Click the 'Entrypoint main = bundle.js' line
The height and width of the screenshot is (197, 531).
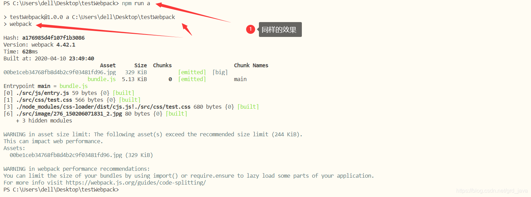[46, 86]
